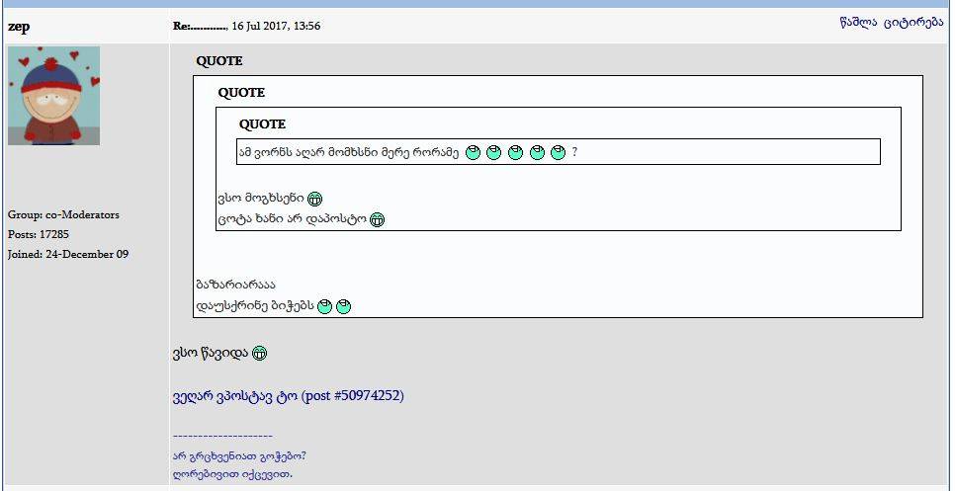Click the third emoticon in innermost quote
This screenshot has height=491, width=955.
click(x=515, y=153)
